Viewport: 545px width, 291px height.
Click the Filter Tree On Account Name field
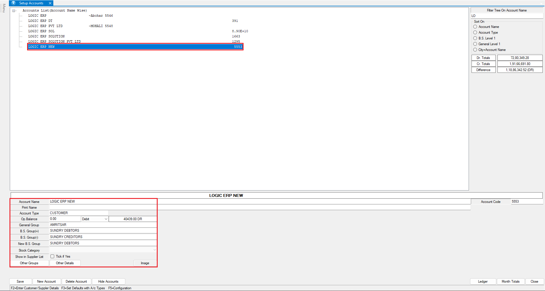coord(506,16)
